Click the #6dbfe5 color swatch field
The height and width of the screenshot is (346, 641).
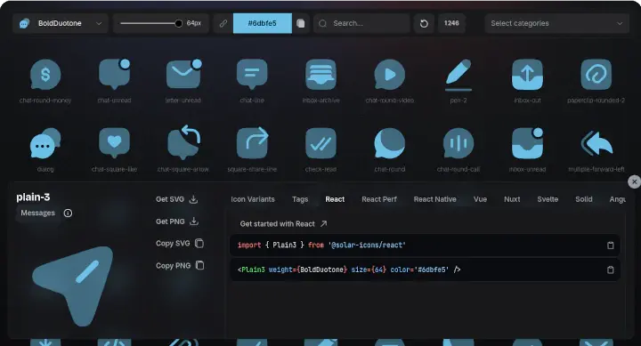(x=263, y=23)
